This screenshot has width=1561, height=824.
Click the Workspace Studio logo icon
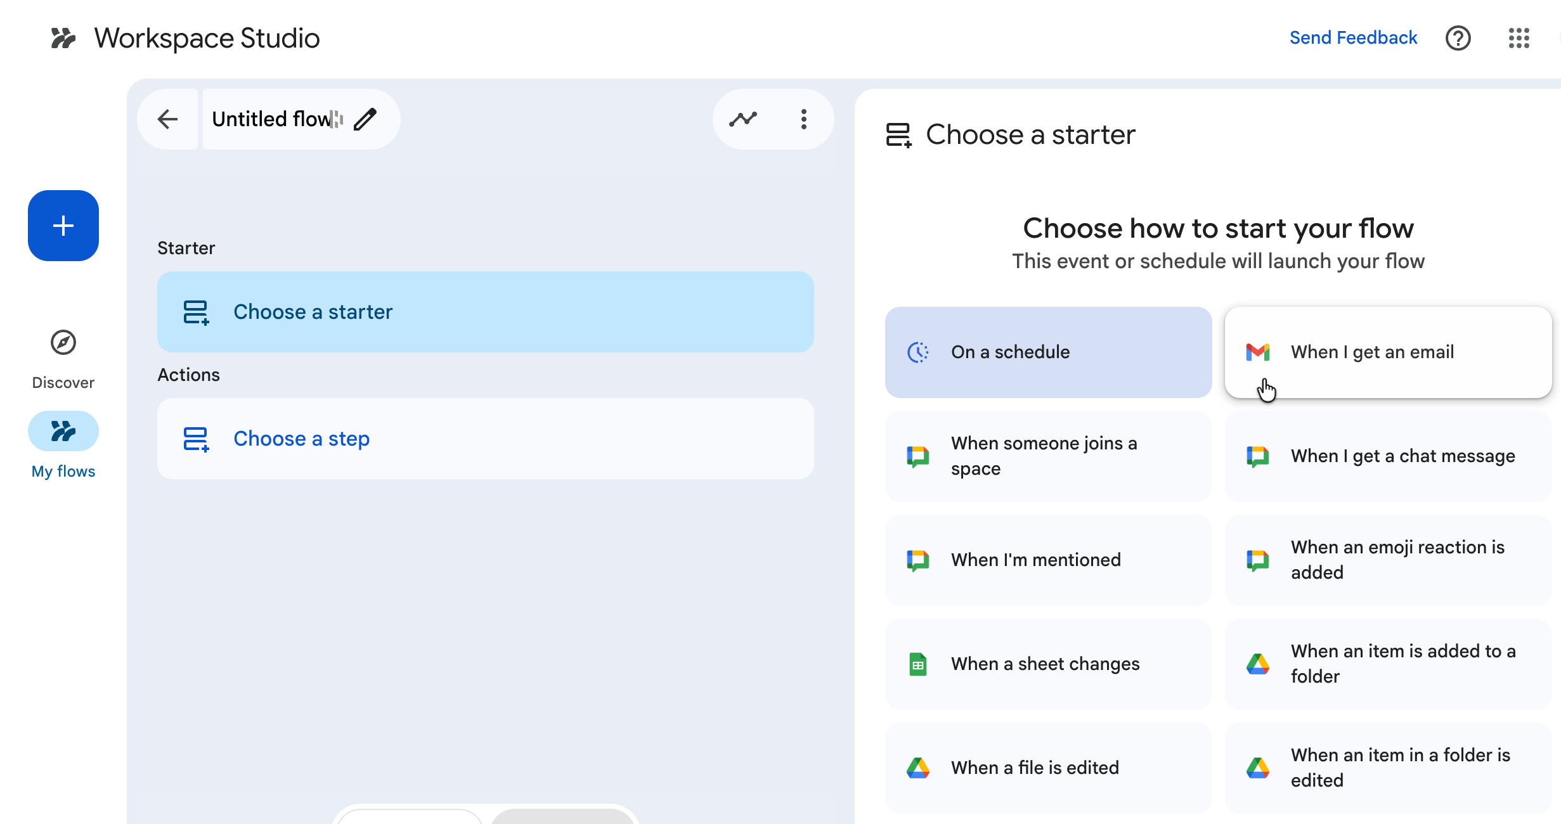click(x=63, y=38)
